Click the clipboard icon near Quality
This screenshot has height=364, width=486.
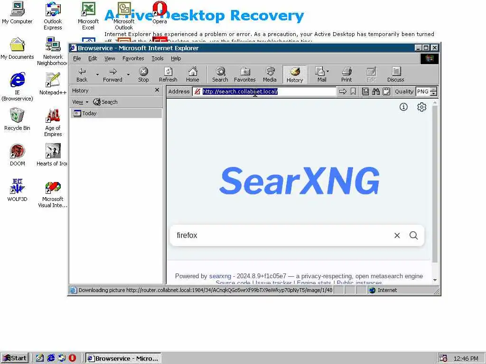coord(386,91)
